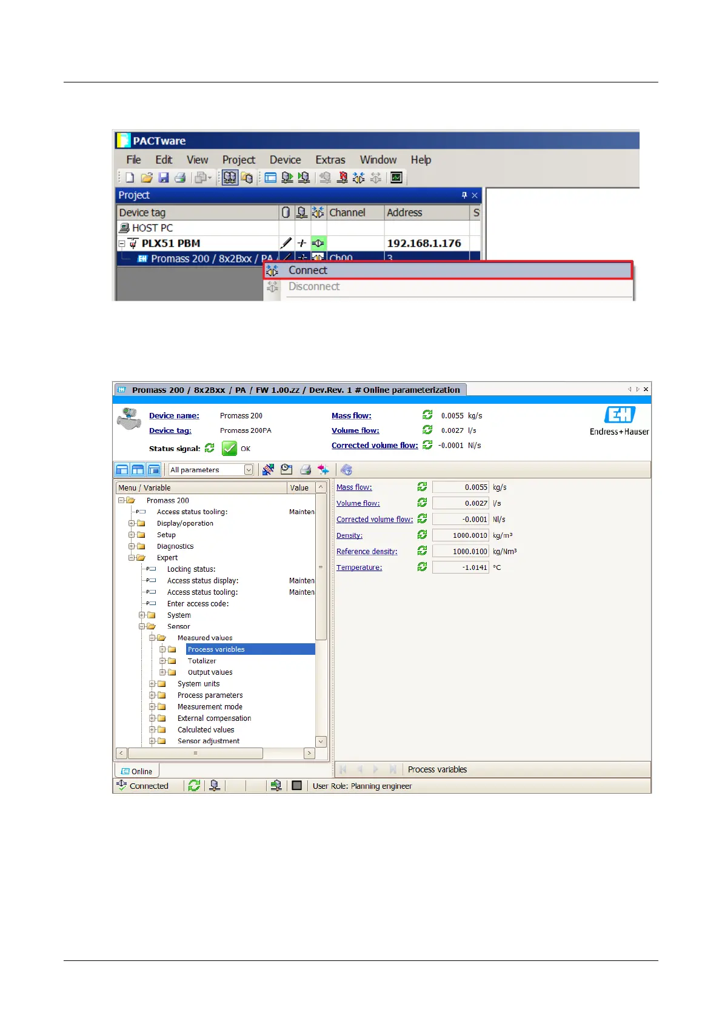Pin the Project panel with pushpin icon
This screenshot has height=1021, width=722.
464,195
